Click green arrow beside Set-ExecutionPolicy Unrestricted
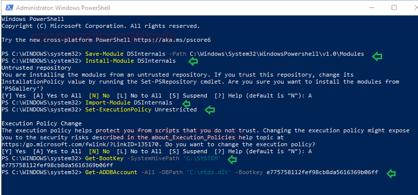 click(210, 110)
